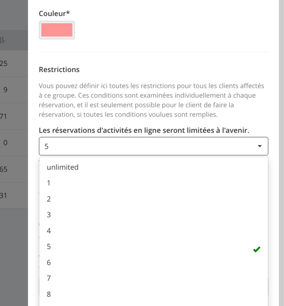The height and width of the screenshot is (306, 284).
Task: Open the pink Couleur color picker
Action: coord(57,30)
